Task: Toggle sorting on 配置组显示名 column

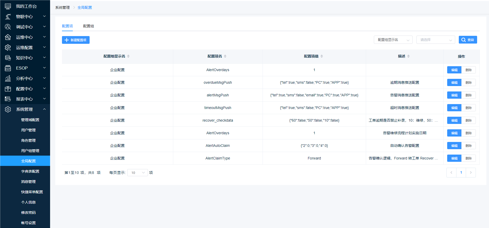Action: (128, 56)
